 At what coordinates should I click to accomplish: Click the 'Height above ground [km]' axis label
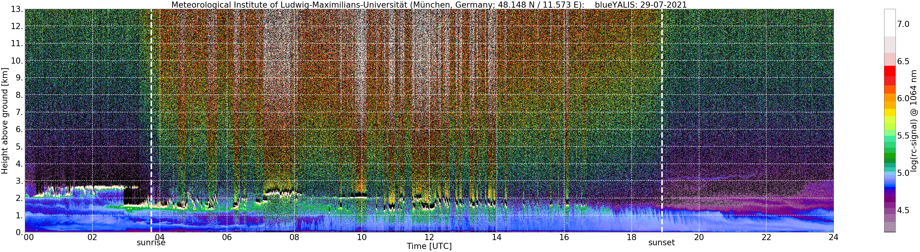click(5, 120)
